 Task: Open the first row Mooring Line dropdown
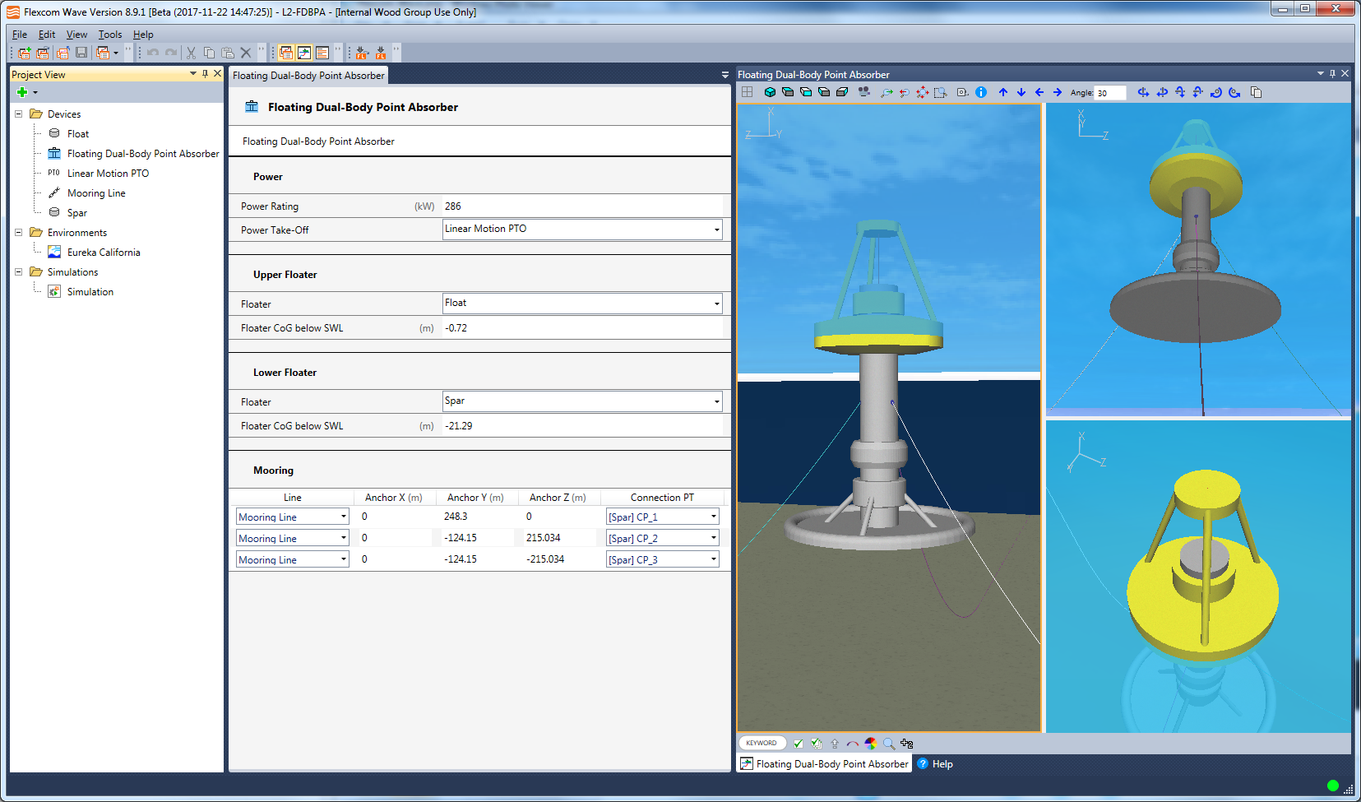click(x=344, y=517)
